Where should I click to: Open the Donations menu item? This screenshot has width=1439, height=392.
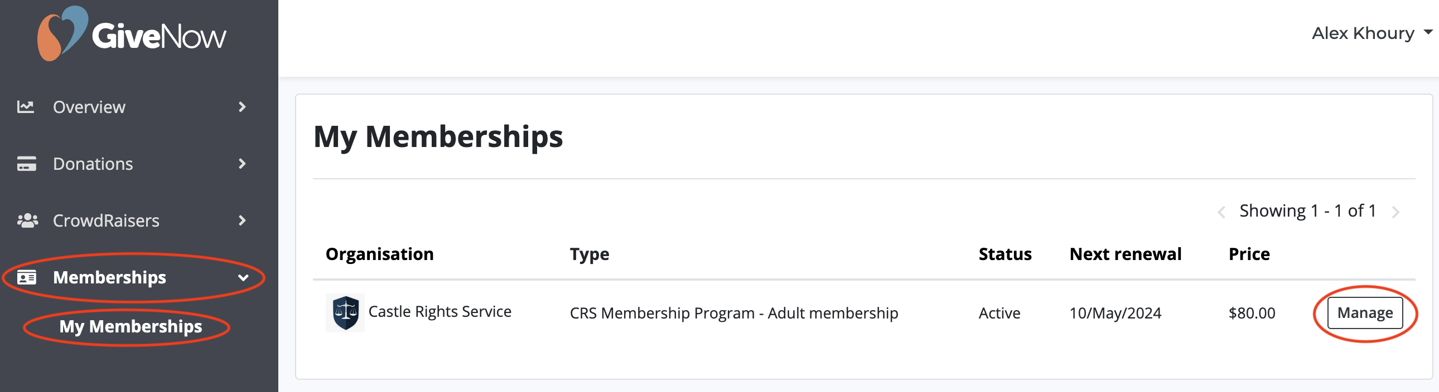pyautogui.click(x=133, y=163)
